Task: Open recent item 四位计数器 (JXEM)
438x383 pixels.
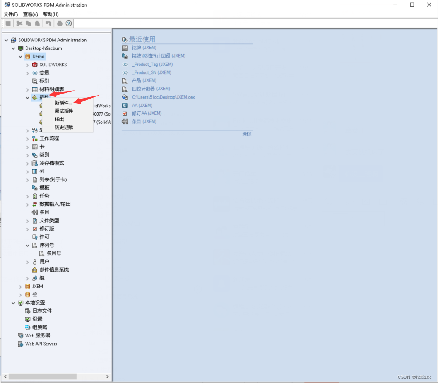Action: pyautogui.click(x=151, y=89)
